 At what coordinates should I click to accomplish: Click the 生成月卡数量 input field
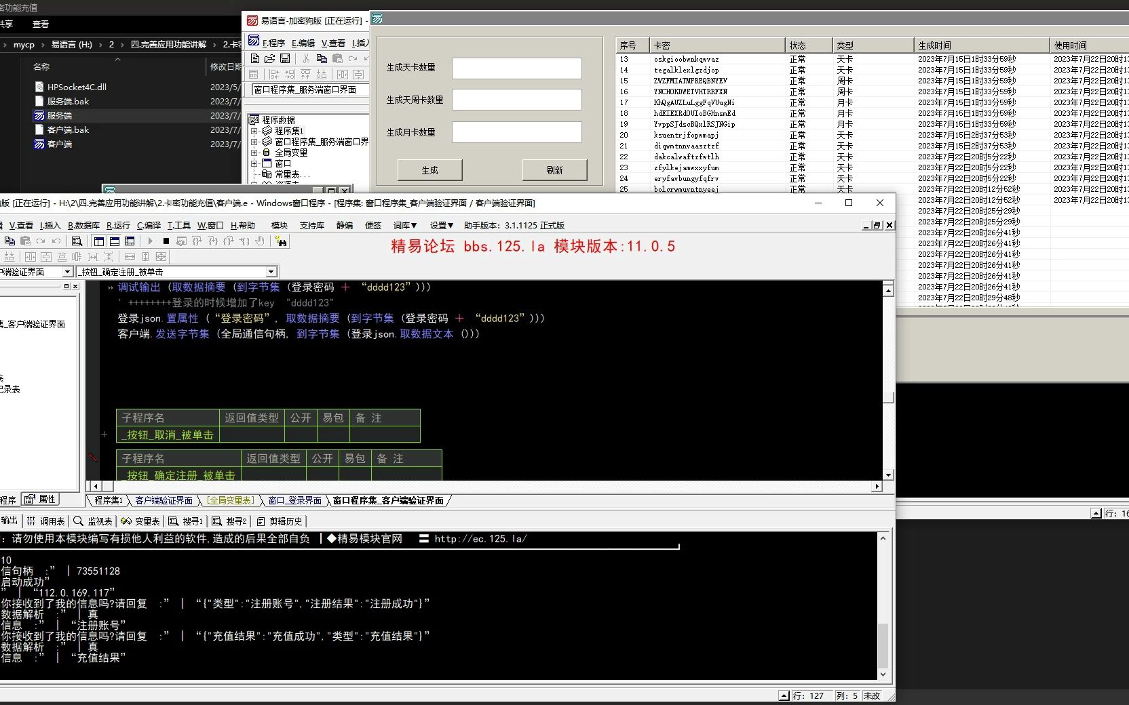(517, 132)
